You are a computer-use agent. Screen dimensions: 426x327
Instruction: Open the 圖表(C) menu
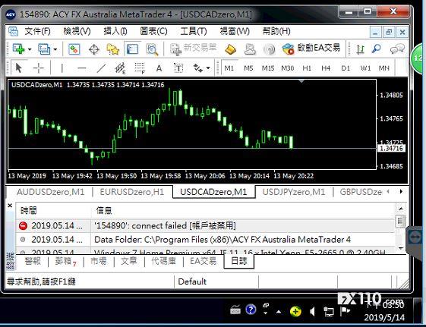click(x=154, y=31)
